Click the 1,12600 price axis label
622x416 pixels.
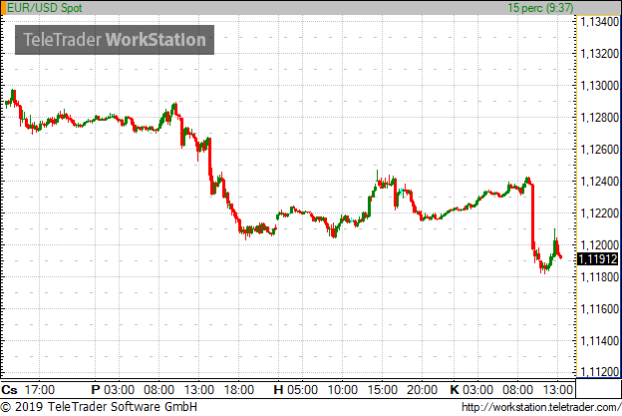(x=599, y=150)
